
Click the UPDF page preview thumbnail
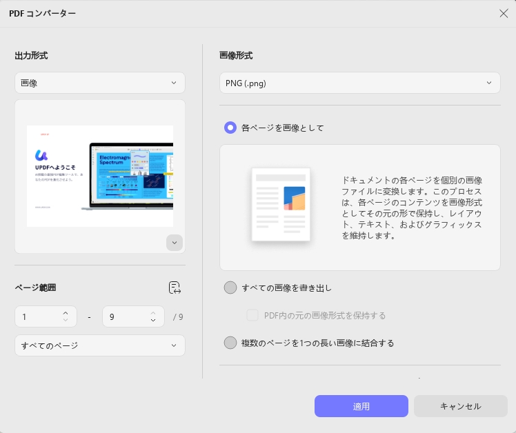100,176
